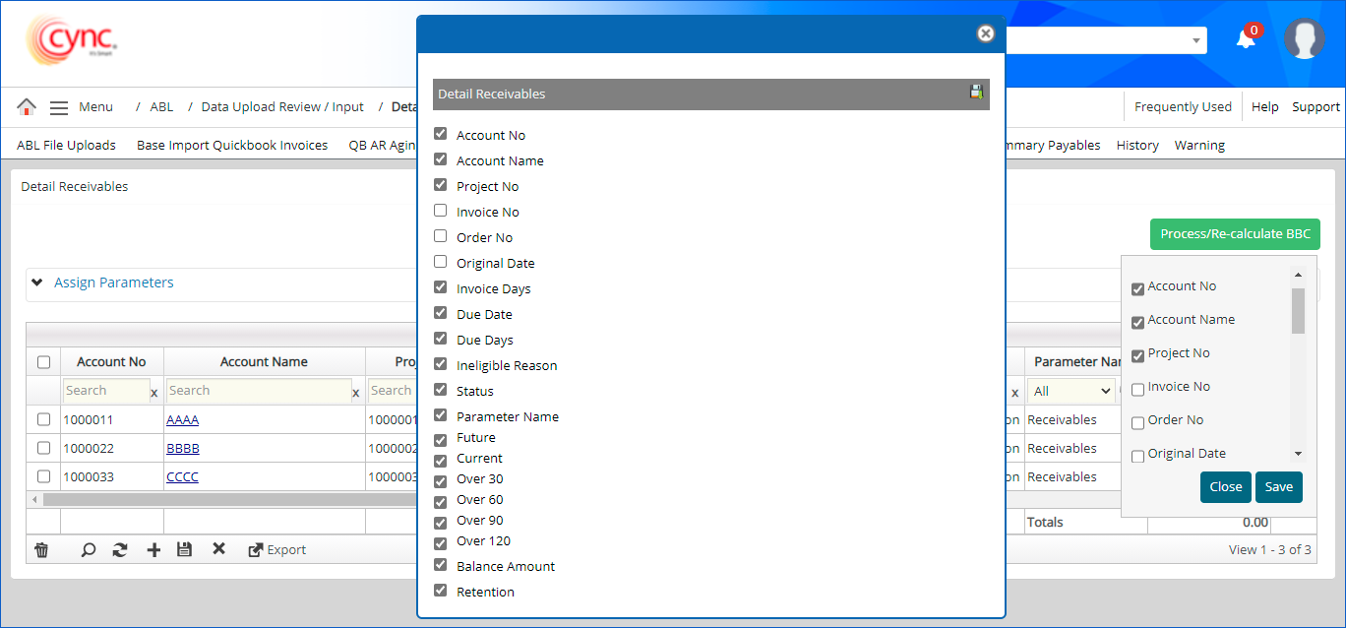Switch to the History tab
1346x628 pixels.
[x=1137, y=145]
